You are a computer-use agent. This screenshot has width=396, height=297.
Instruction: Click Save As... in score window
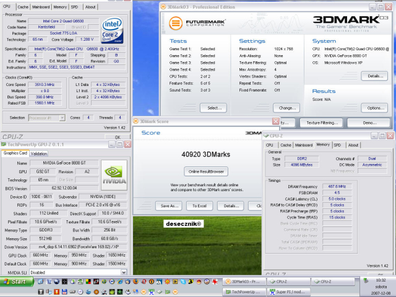(169, 206)
